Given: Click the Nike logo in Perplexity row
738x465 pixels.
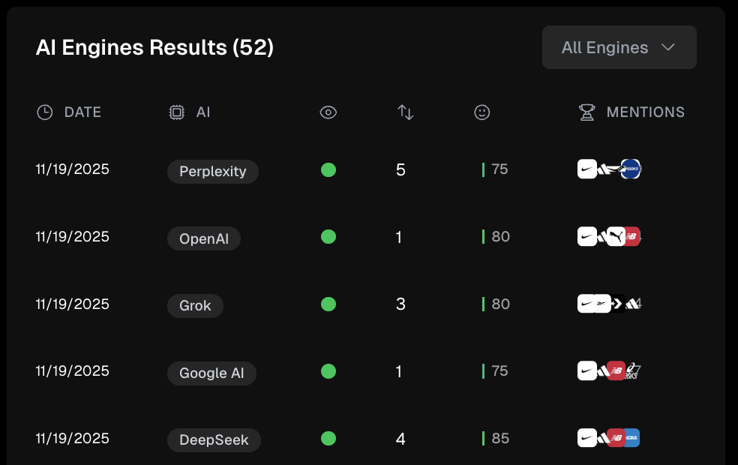Looking at the screenshot, I should tap(586, 169).
